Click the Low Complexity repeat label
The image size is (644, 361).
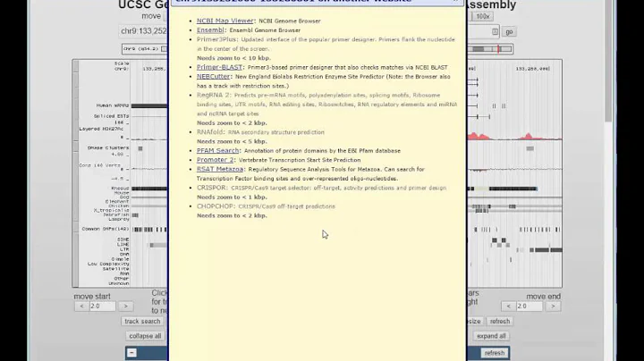tap(108, 264)
